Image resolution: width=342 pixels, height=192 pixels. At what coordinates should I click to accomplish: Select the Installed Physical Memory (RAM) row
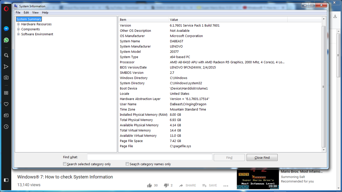pos(220,115)
